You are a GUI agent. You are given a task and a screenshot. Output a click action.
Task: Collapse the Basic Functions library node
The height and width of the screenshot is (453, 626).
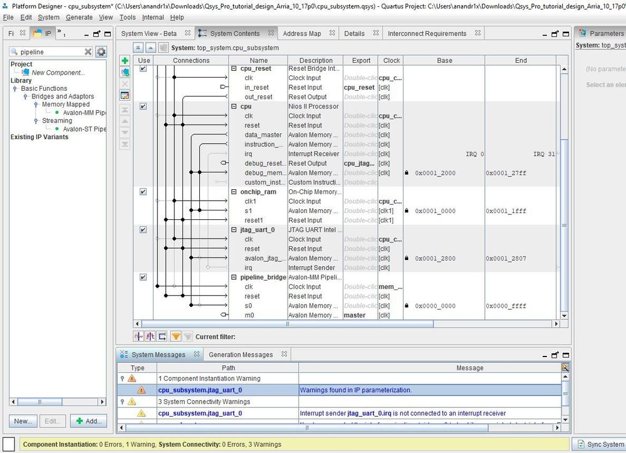tap(16, 89)
